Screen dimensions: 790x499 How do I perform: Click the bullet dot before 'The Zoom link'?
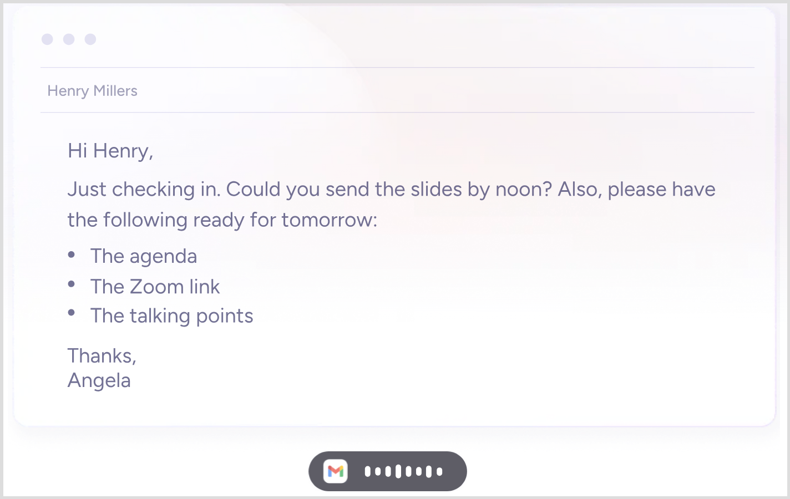[x=72, y=284]
